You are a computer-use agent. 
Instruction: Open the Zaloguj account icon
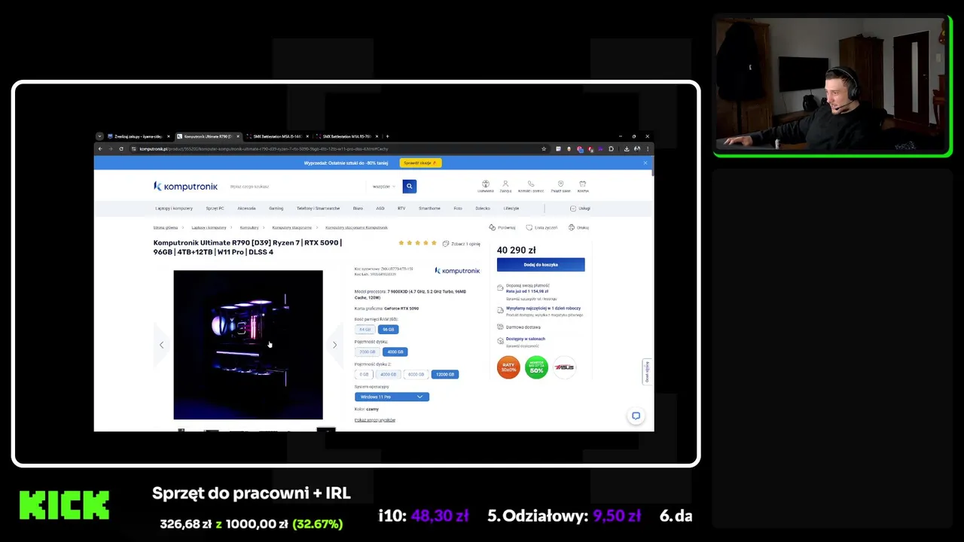point(505,186)
